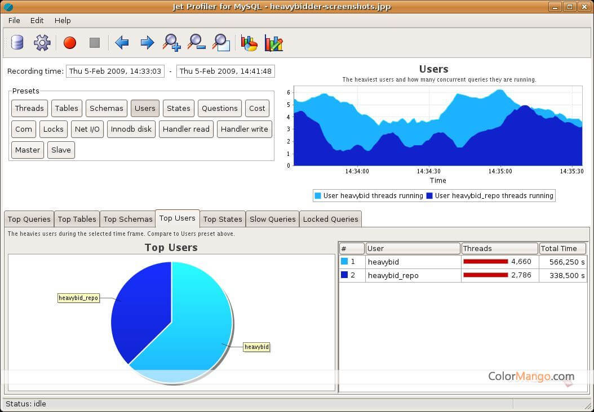Viewport: 594px width, 412px height.
Task: Sort table by Total Time column header
Action: click(562, 248)
